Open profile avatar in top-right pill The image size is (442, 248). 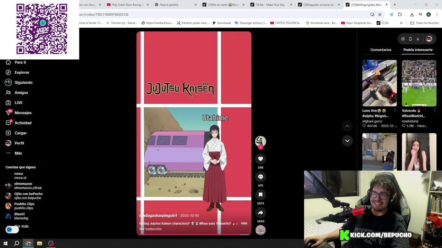pos(429,39)
